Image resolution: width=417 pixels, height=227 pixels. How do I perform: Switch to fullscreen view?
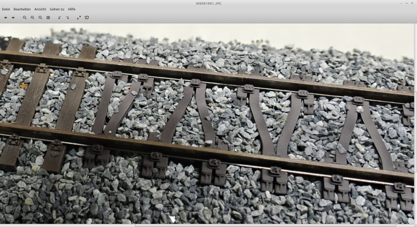click(x=79, y=18)
